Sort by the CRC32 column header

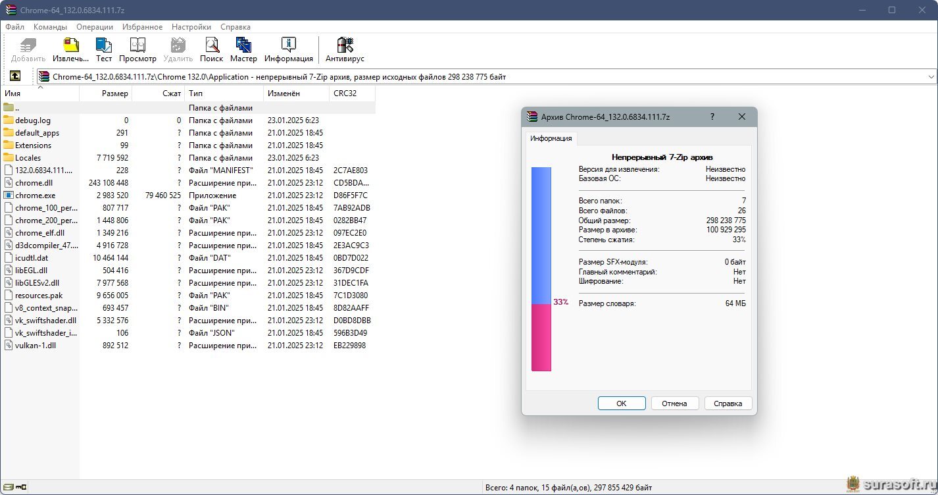point(352,93)
